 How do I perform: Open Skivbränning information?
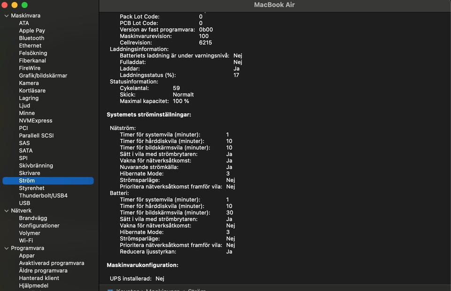(x=36, y=165)
